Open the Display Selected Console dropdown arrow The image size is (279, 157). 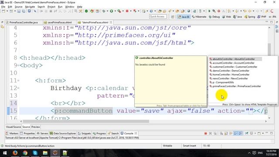(x=255, y=133)
